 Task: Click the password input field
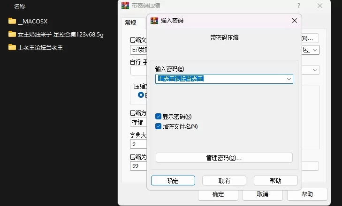coord(220,79)
